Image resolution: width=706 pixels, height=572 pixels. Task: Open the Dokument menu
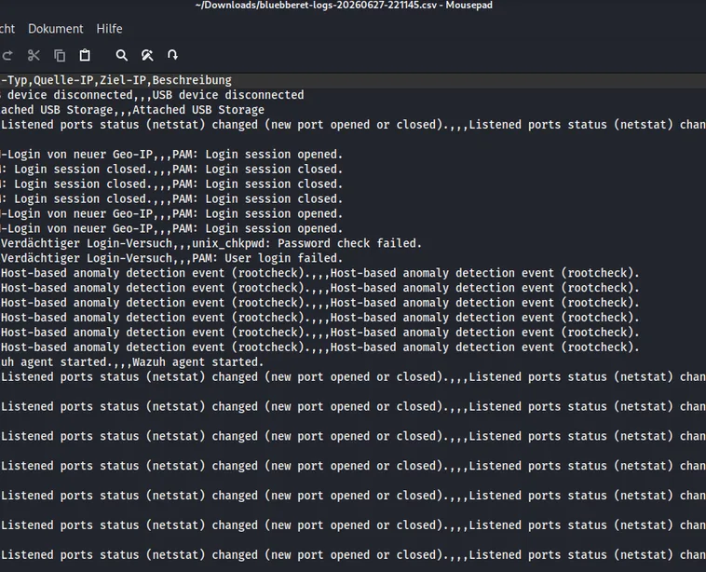click(x=55, y=29)
